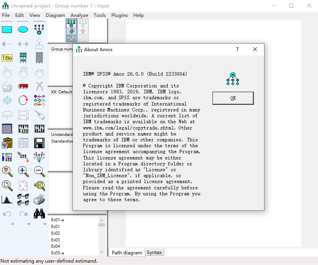Viewport: 318px width, 265px height.
Task: Select the Draw observed variables rectangle tool
Action: pyautogui.click(x=7, y=30)
